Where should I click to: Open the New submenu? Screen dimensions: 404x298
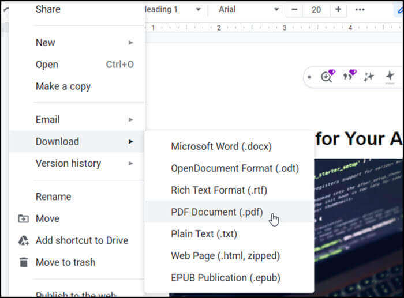coord(76,43)
